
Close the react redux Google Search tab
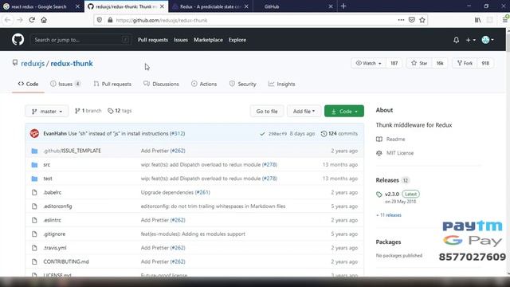[x=77, y=6]
